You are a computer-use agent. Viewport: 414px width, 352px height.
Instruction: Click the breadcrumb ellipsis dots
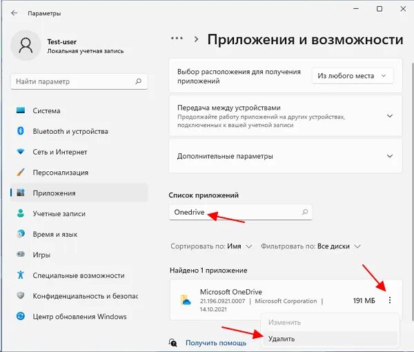(177, 39)
